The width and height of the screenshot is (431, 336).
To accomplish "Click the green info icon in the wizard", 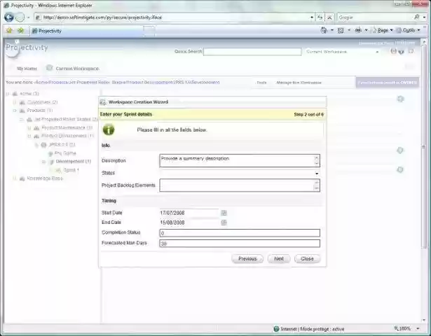I will pos(109,129).
